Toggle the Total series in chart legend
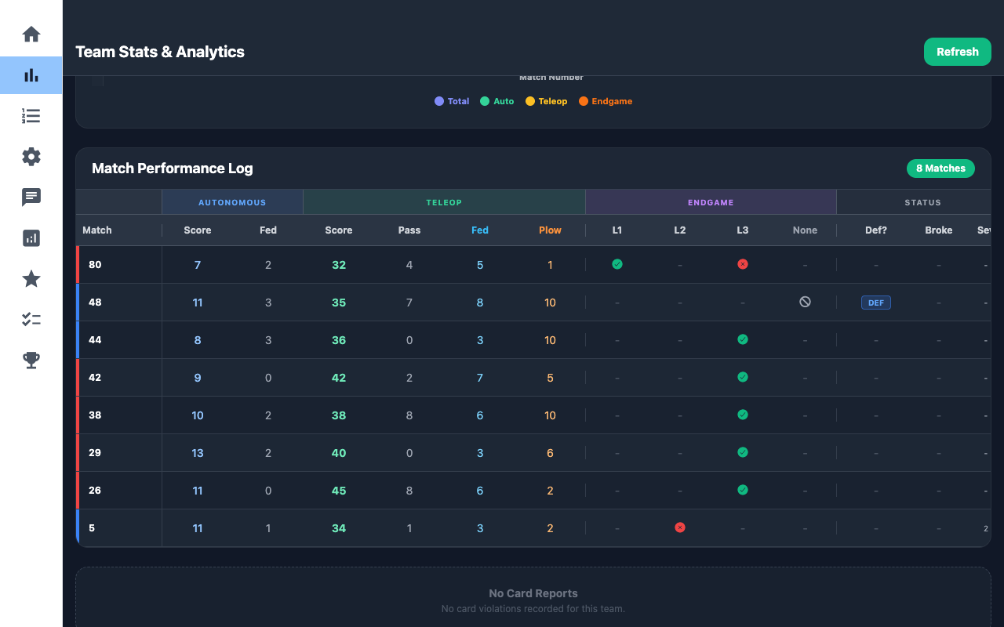The width and height of the screenshot is (1004, 627). [x=452, y=101]
